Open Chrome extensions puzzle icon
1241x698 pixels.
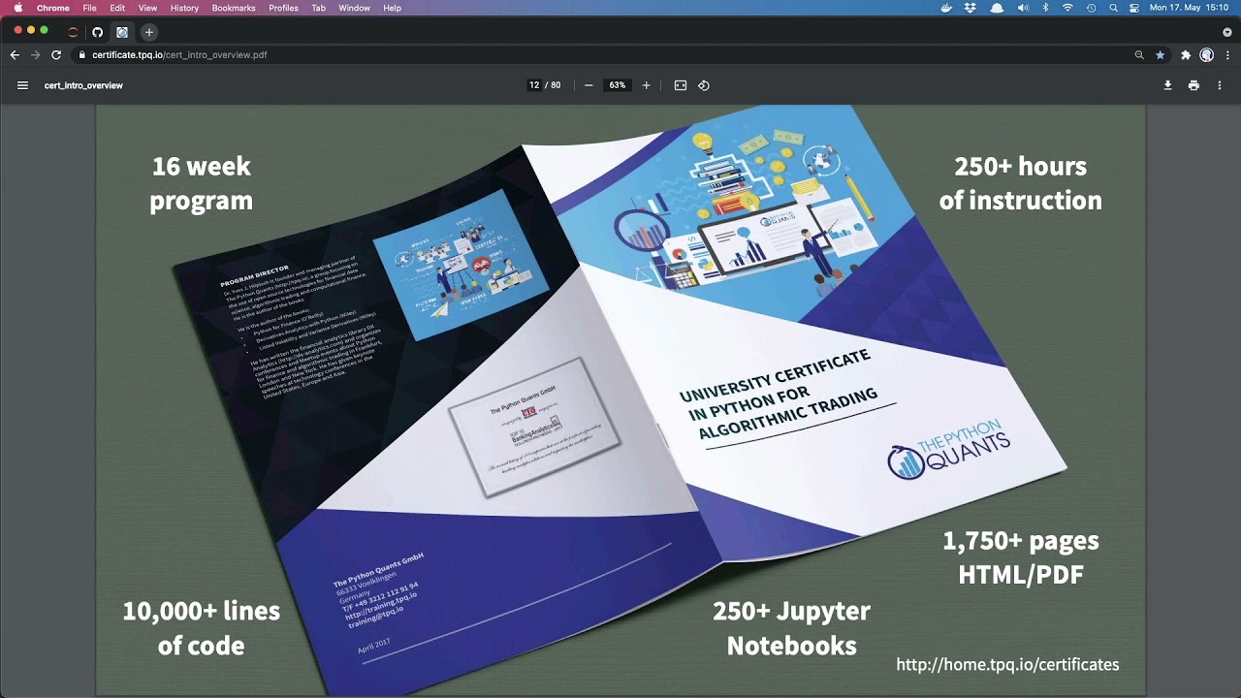coord(1186,55)
